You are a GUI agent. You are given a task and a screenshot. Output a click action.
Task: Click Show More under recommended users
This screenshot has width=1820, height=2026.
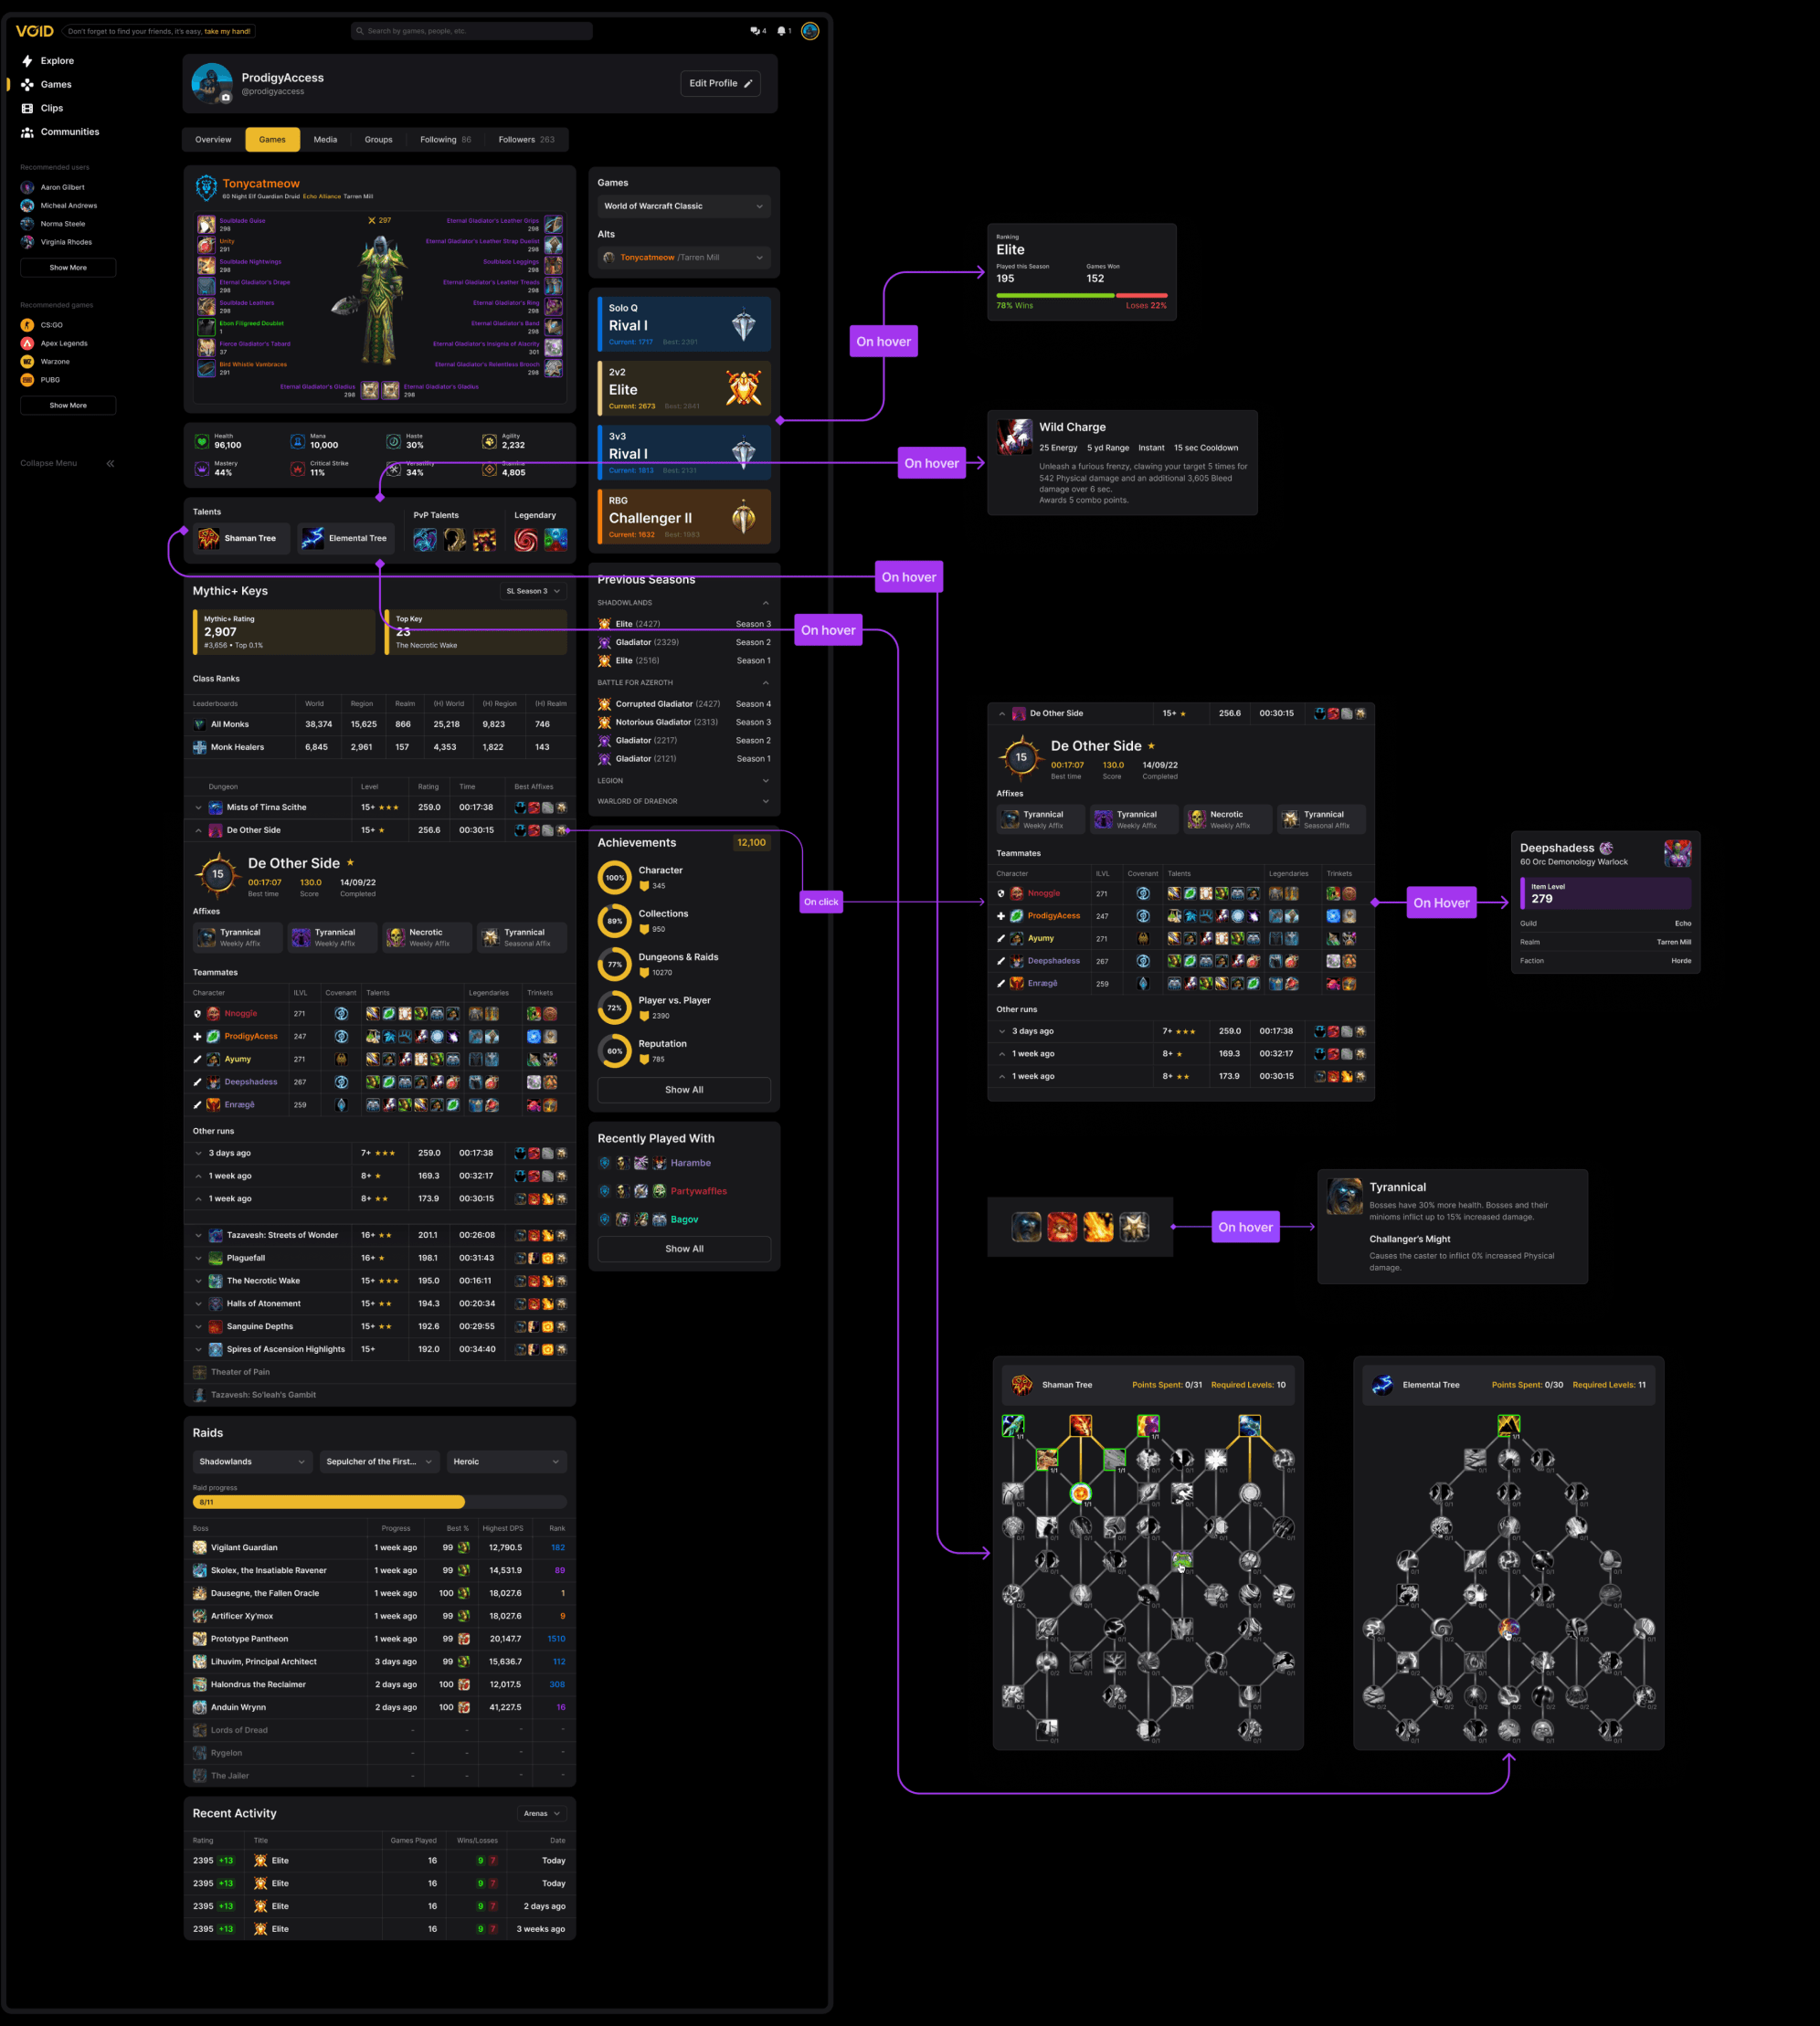(x=68, y=267)
